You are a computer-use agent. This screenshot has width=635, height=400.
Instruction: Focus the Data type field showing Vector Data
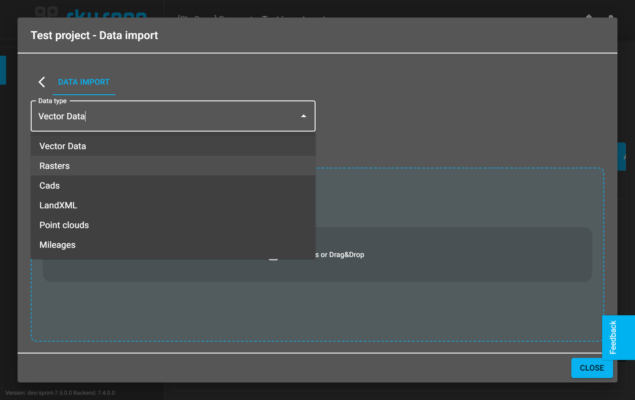click(x=173, y=116)
